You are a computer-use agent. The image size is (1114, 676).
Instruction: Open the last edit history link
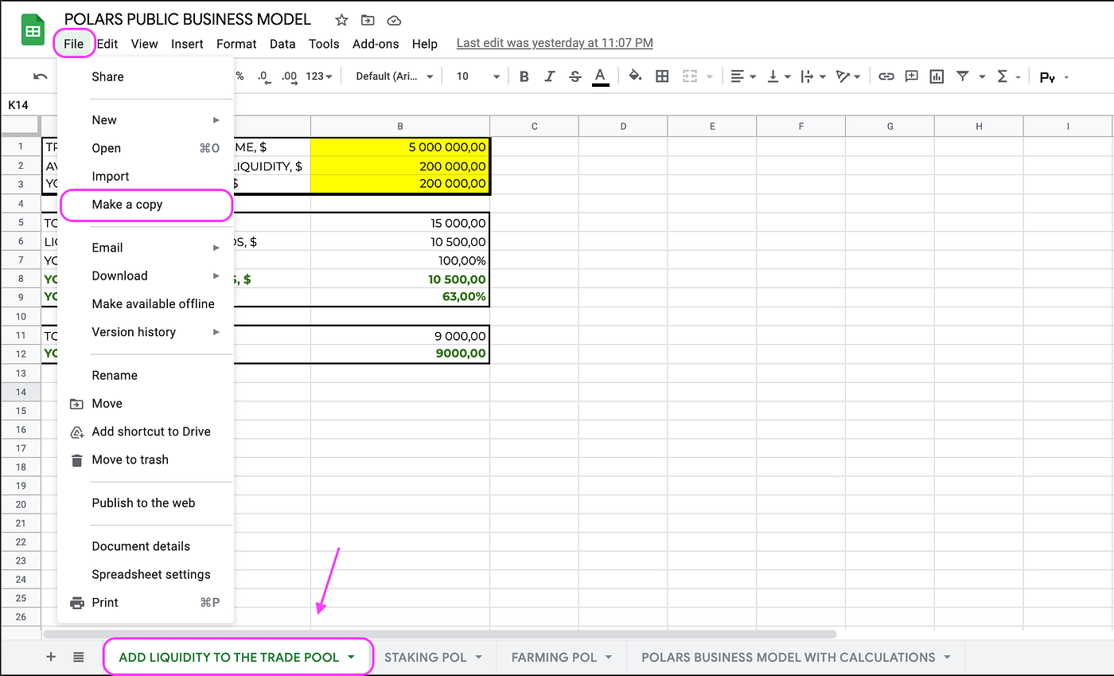(x=555, y=44)
